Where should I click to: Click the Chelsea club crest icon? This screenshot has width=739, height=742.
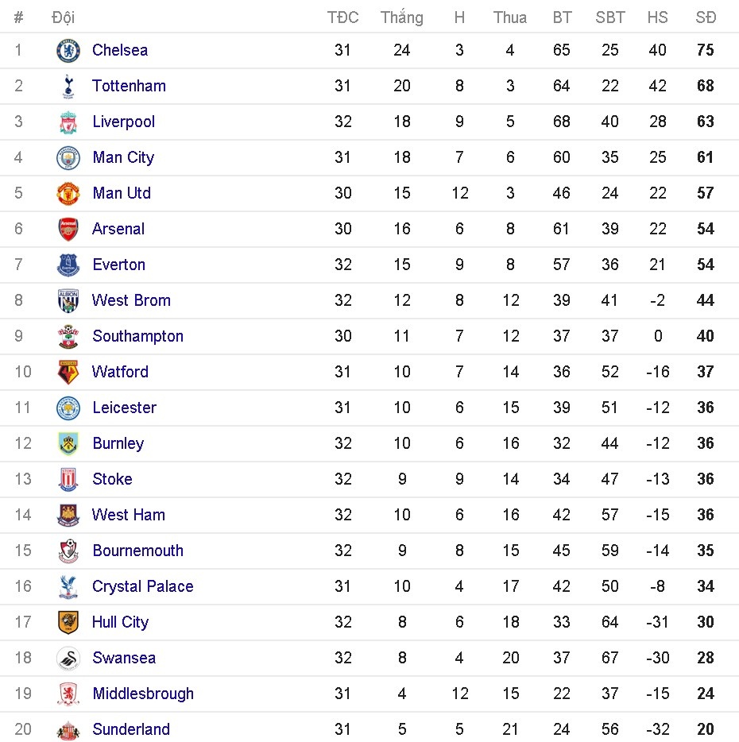coord(68,51)
